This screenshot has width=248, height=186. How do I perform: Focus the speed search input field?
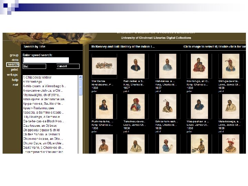(x=46, y=60)
